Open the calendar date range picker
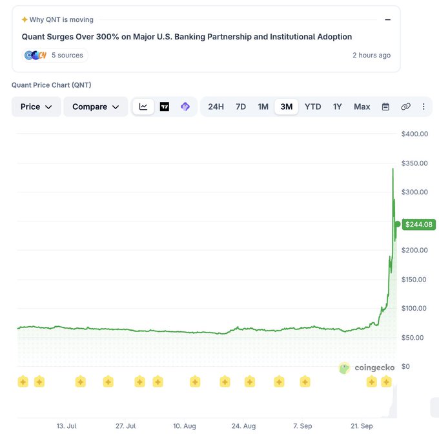This screenshot has height=434, width=439. click(385, 107)
